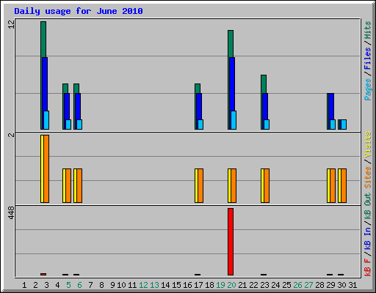Click the orange Sites bar for day 20
The width and height of the screenshot is (376, 293).
(x=234, y=185)
